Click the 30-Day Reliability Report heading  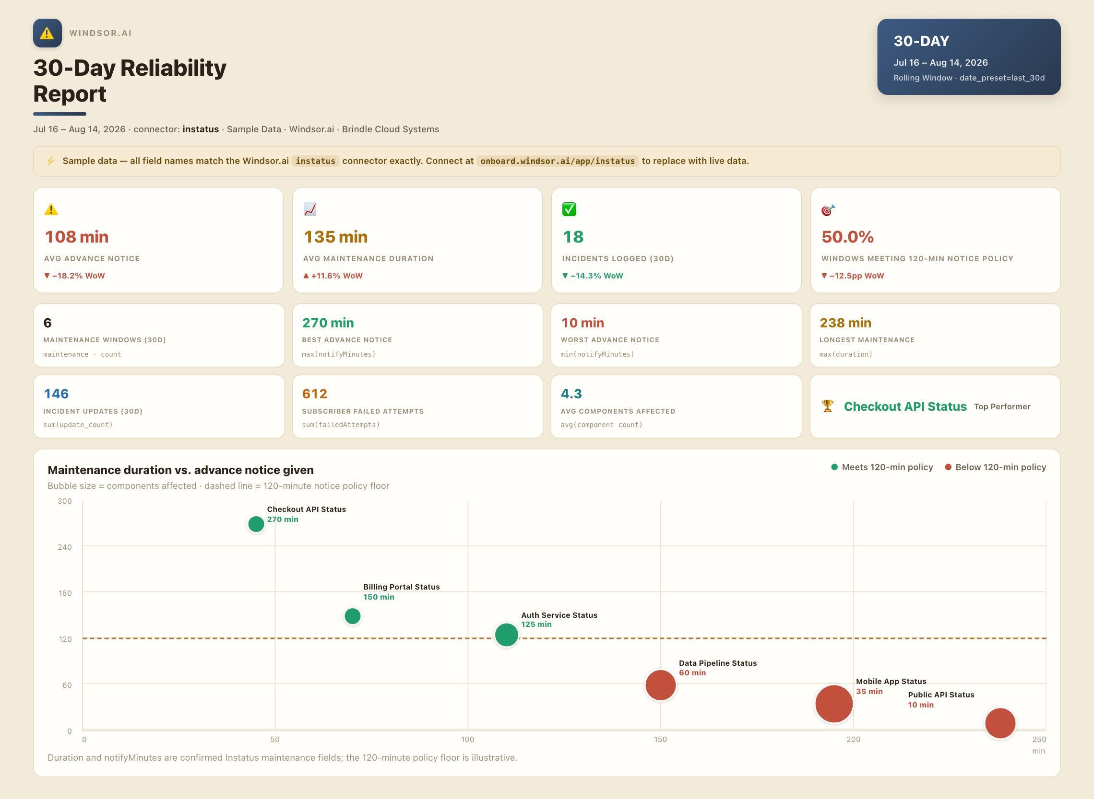[130, 81]
